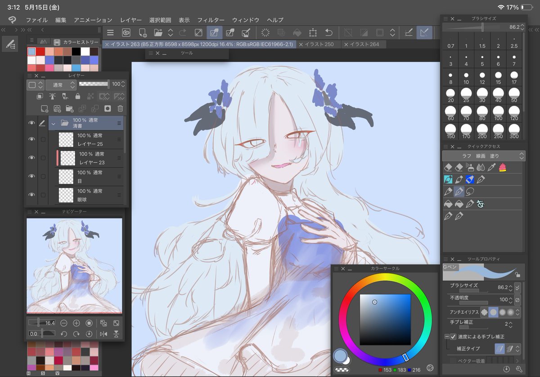Switch to the イラスト 264 canvas tab

pos(364,44)
